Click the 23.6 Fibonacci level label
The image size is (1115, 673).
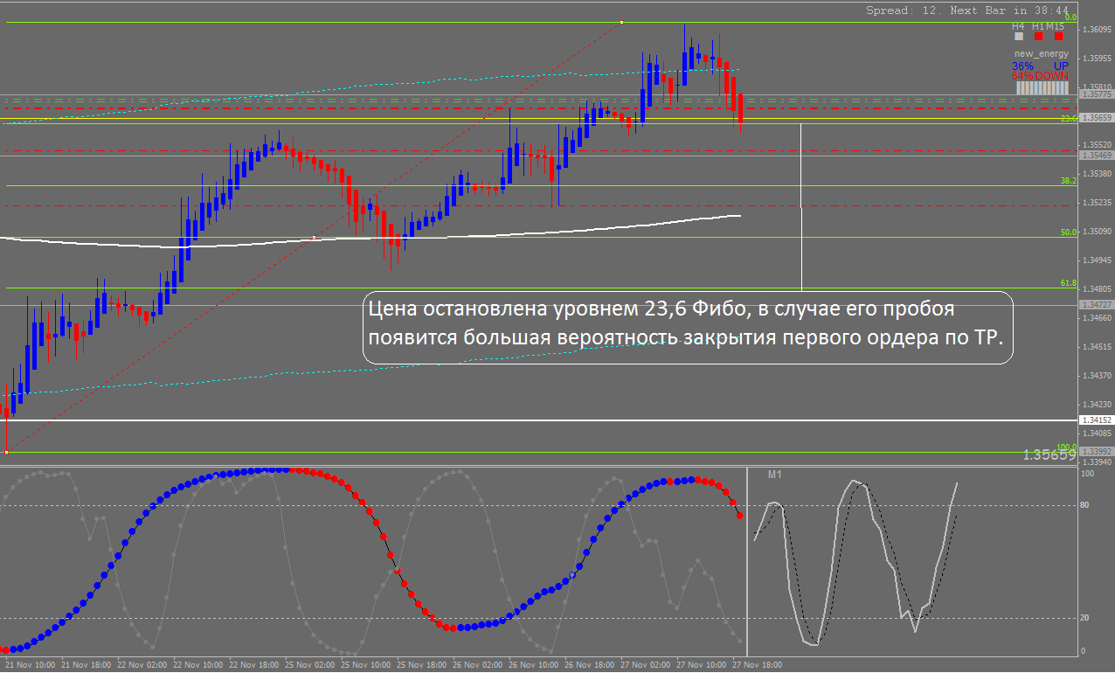(x=1068, y=118)
